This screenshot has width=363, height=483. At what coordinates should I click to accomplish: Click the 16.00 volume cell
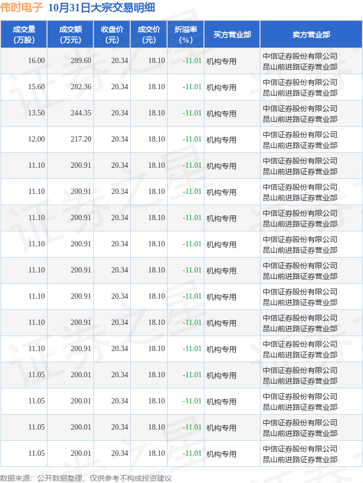click(36, 61)
